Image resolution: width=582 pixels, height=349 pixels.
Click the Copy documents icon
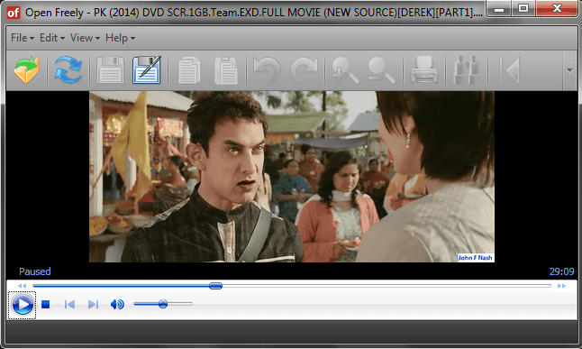(x=189, y=69)
